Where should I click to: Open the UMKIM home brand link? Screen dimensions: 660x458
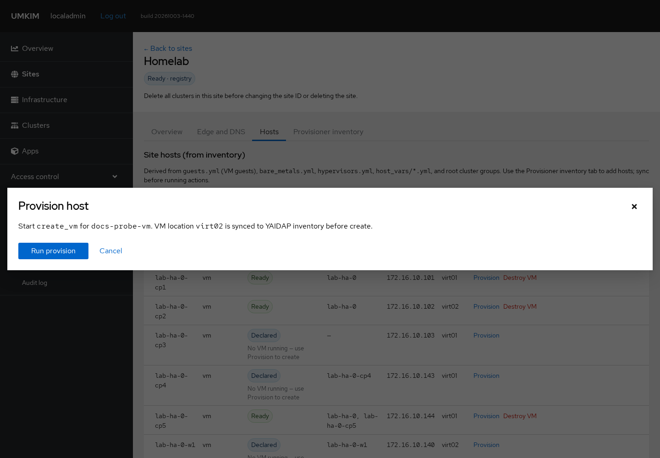[25, 16]
